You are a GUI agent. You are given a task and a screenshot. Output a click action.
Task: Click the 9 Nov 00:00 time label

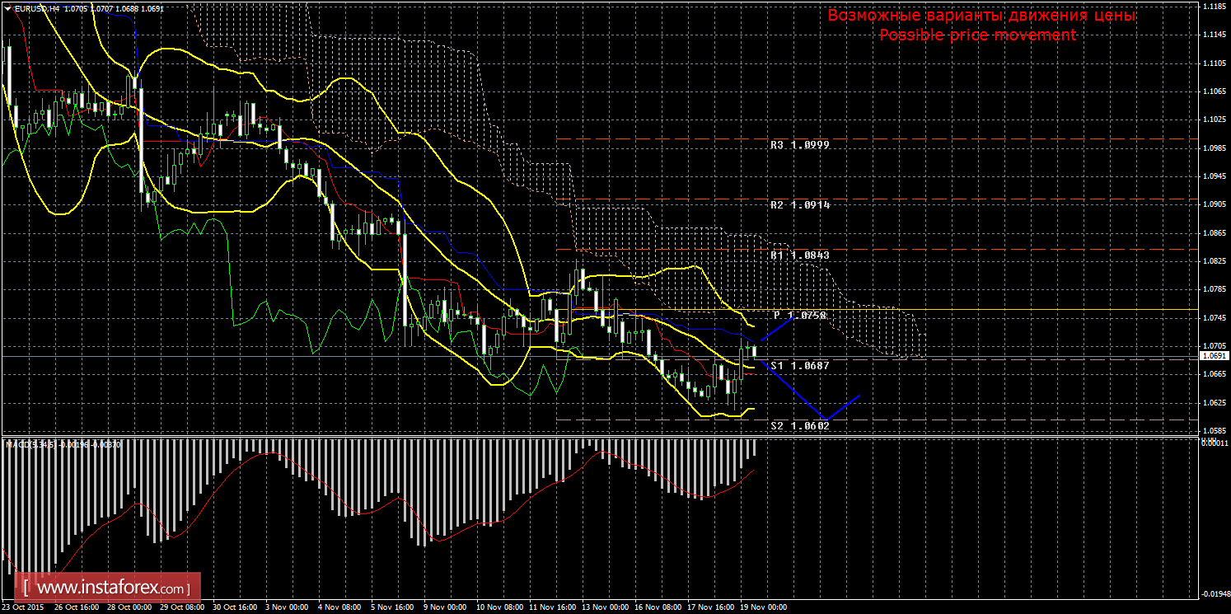click(447, 607)
